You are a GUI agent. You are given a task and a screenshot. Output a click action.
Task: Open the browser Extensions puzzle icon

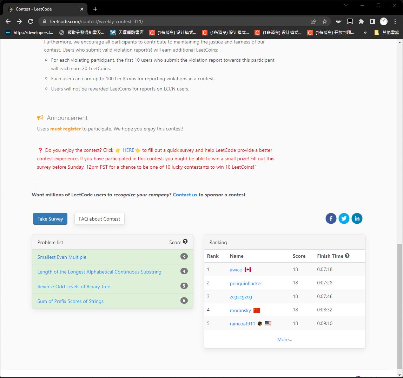click(361, 21)
